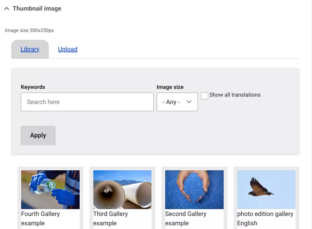Toggle the translations visibility checkbox

[204, 95]
